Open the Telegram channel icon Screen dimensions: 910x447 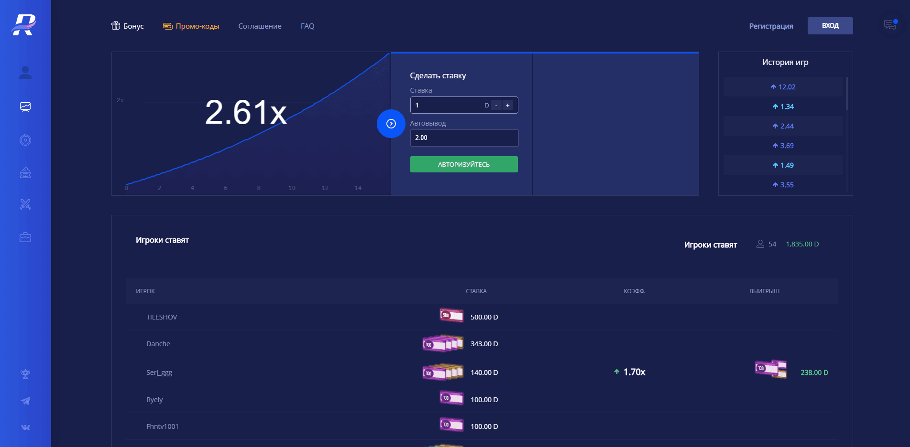tap(25, 401)
